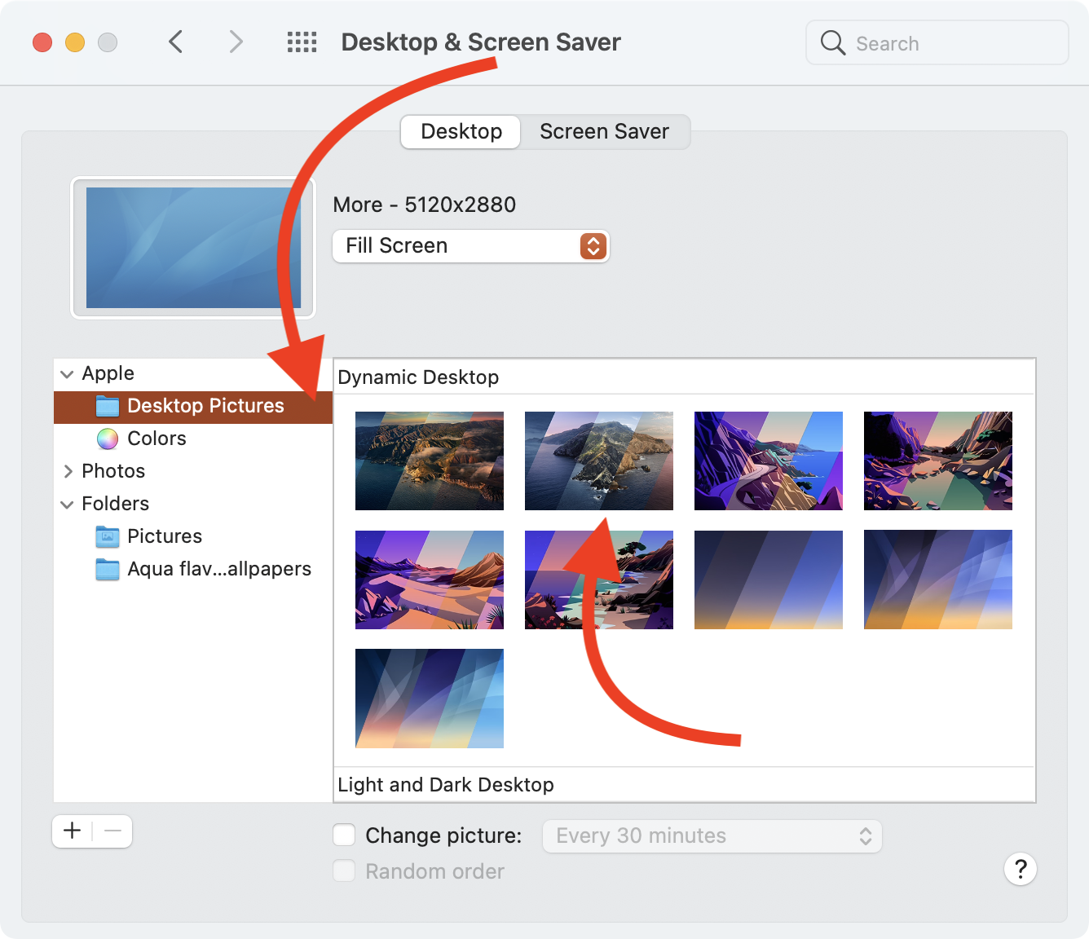This screenshot has width=1089, height=939.
Task: Open the Fill Screen dropdown
Action: coord(471,246)
